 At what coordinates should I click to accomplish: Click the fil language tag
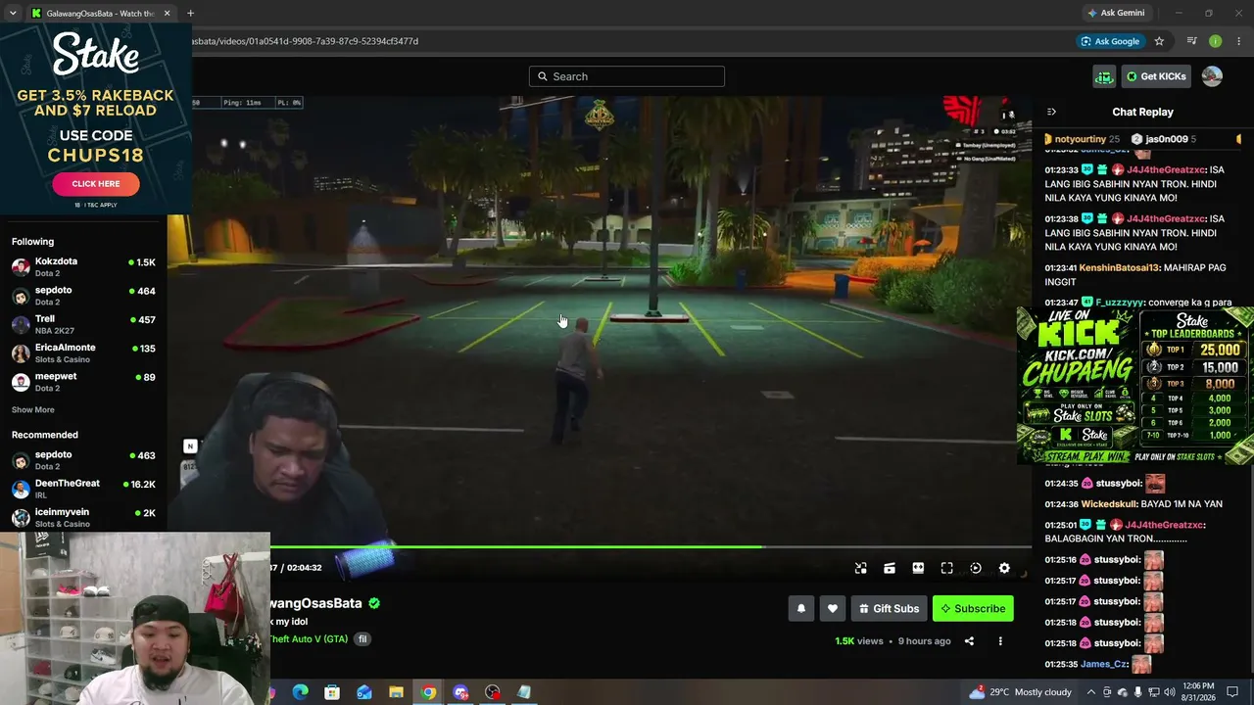pos(362,639)
